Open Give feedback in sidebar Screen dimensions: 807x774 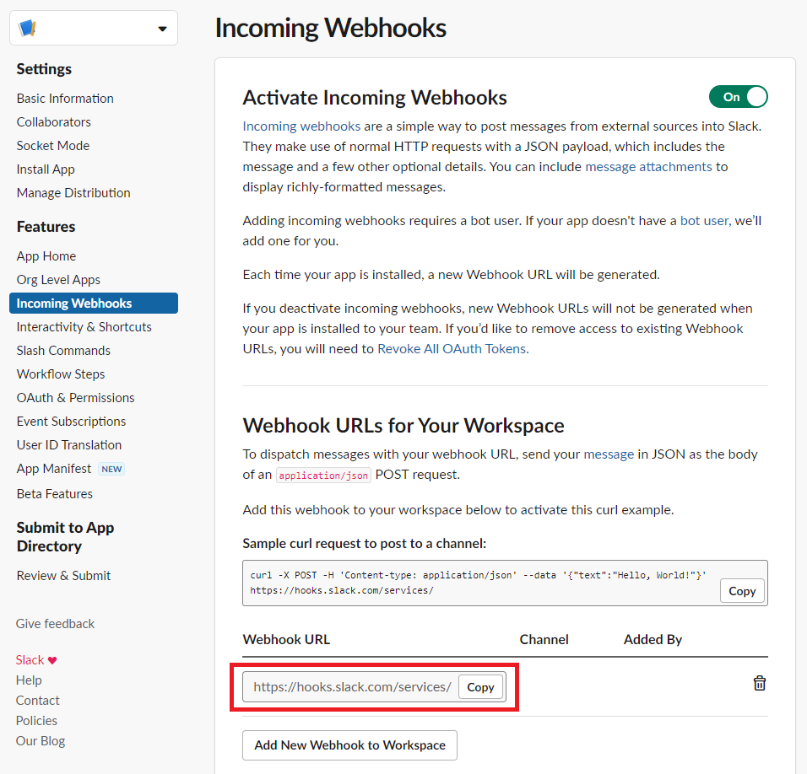56,624
